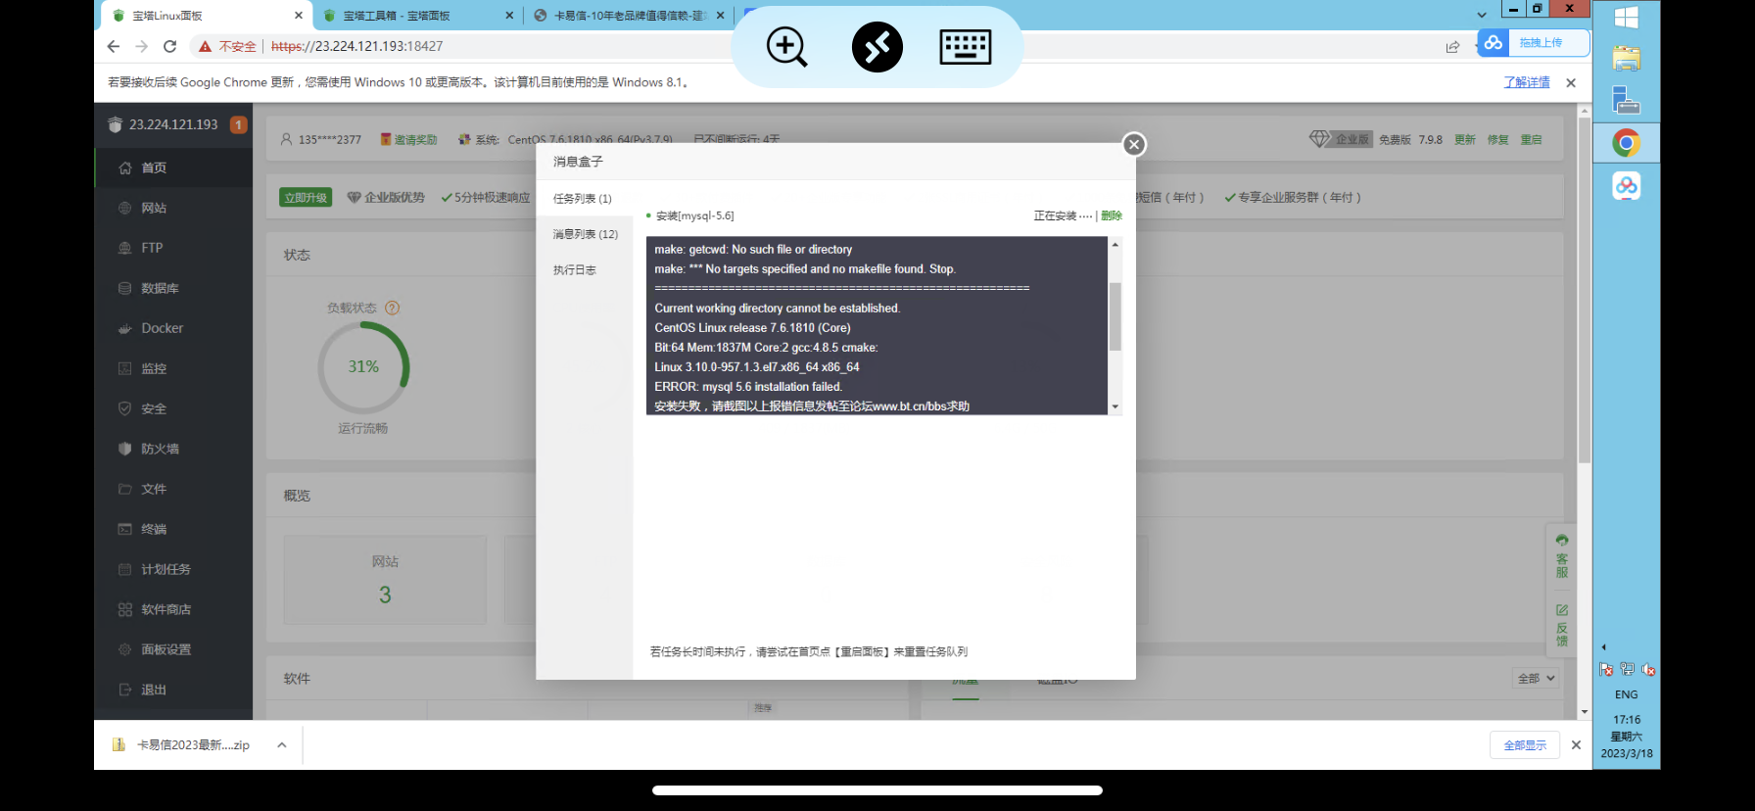Click the share page icon in address bar

[1452, 46]
